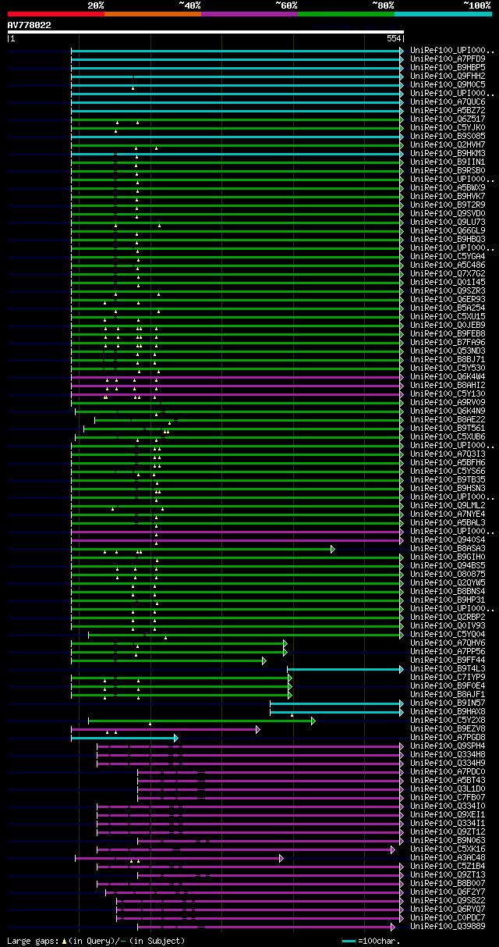Select the UniRef100_Q3L1D0 label

click(448, 789)
